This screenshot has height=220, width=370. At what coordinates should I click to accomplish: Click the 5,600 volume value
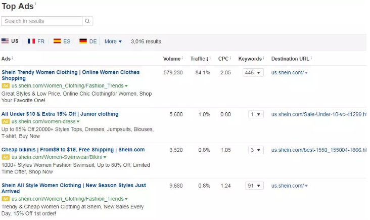pyautogui.click(x=176, y=114)
